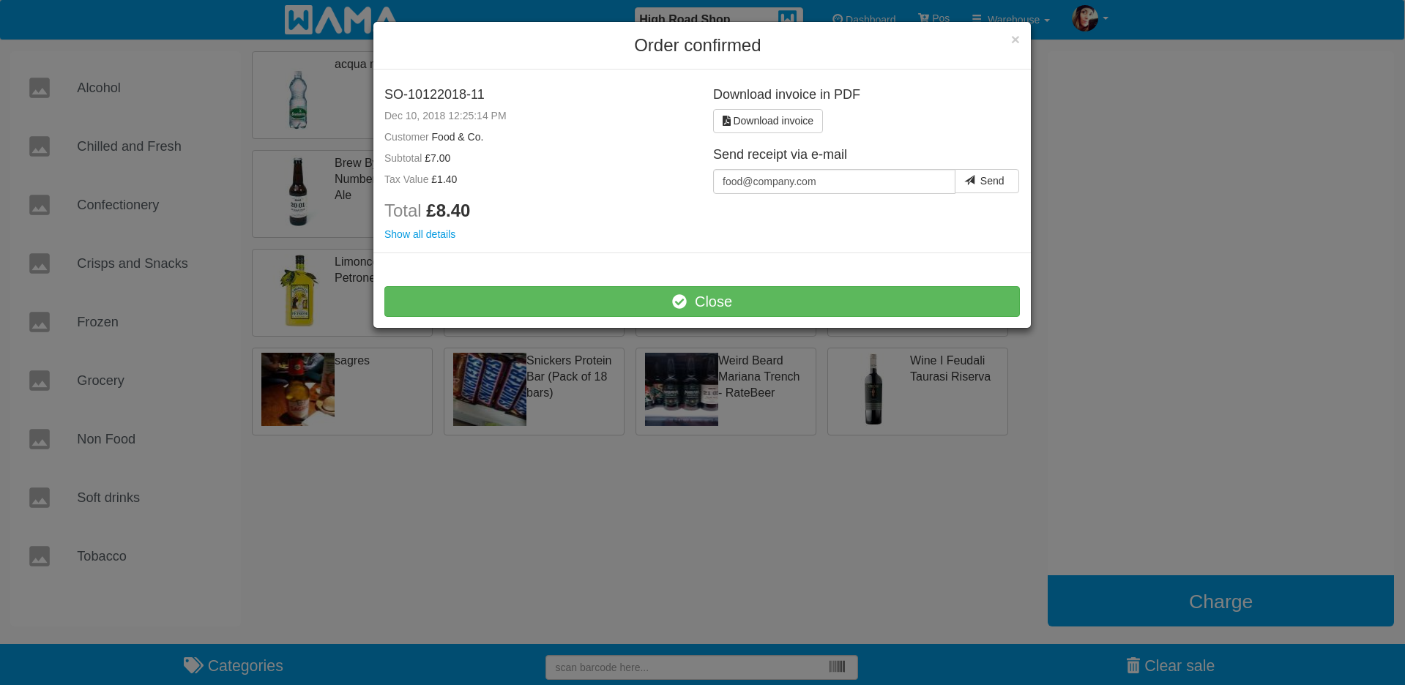Click the green Close button
Viewport: 1405px width, 685px height.
701,302
